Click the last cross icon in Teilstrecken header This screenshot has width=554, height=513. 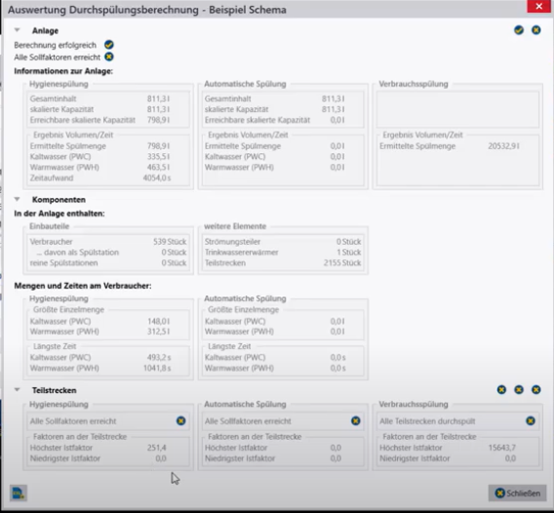point(536,390)
